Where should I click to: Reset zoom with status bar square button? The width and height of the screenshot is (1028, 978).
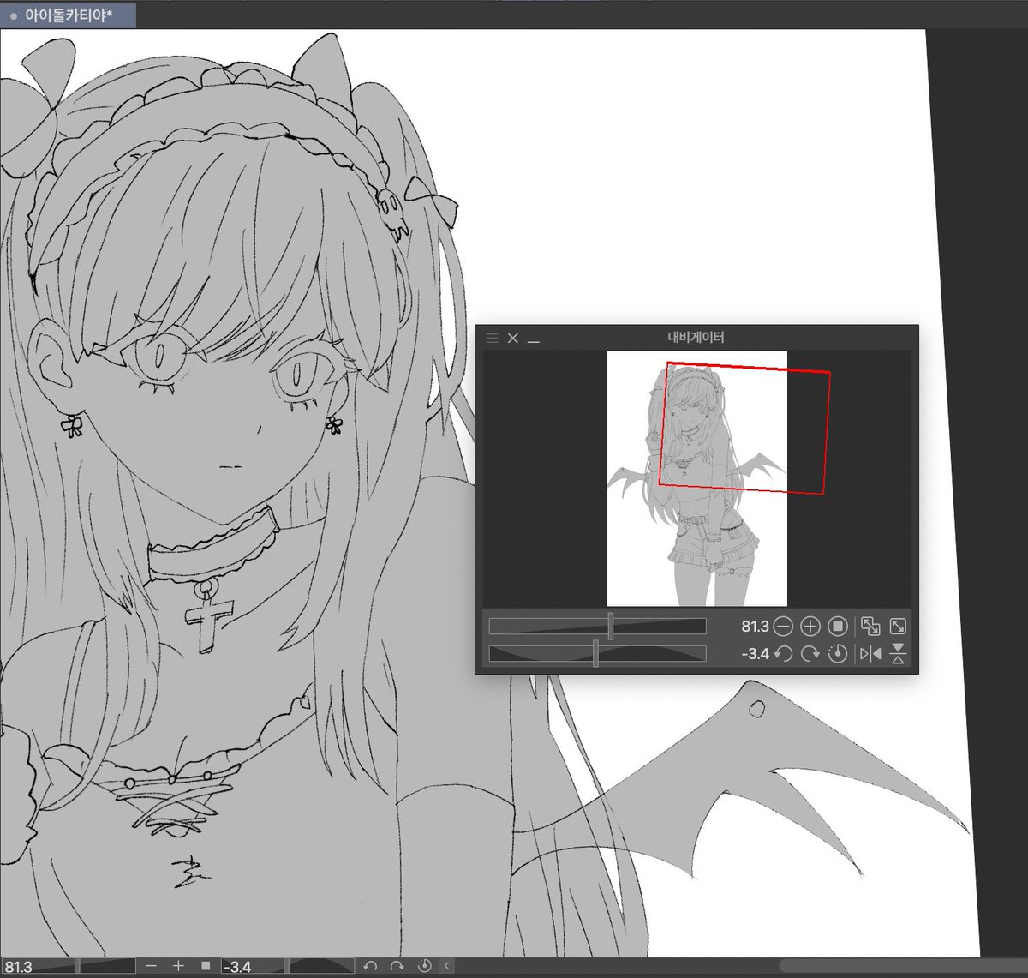(x=206, y=966)
